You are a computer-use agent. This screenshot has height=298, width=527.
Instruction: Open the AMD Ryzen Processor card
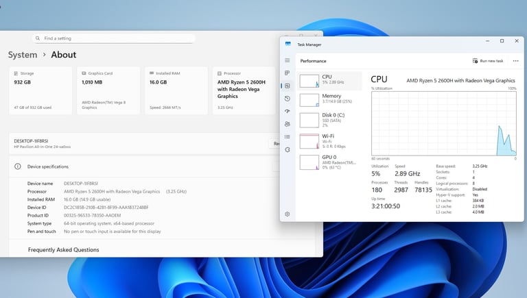(x=244, y=90)
